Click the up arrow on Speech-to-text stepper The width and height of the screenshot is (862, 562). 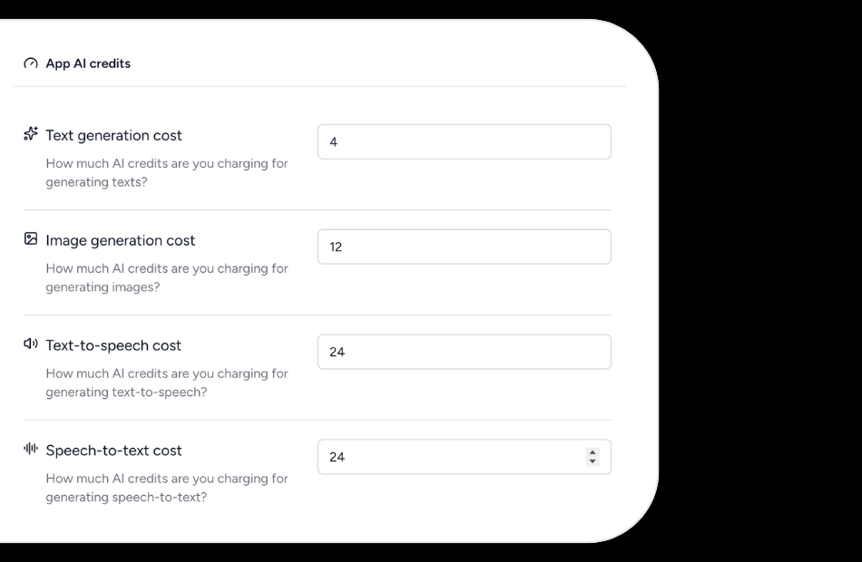(x=593, y=451)
